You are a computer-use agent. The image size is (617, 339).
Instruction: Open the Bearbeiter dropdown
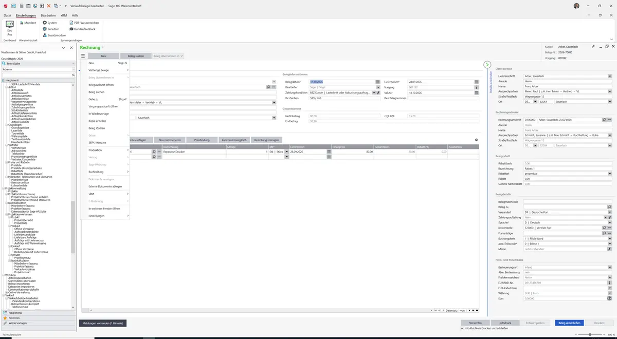pos(378,87)
